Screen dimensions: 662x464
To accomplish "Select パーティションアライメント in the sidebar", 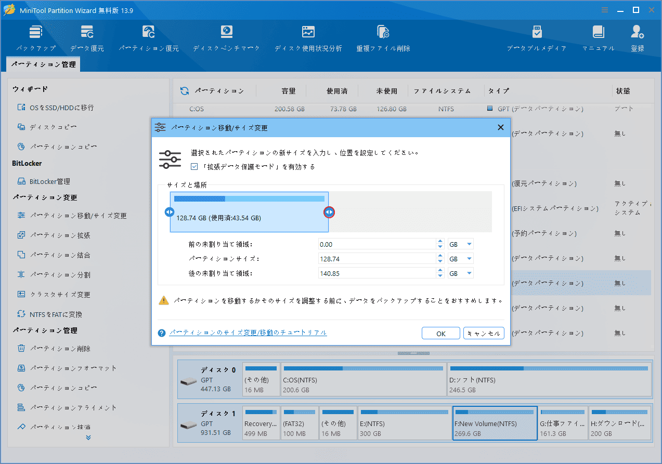I will pos(67,408).
